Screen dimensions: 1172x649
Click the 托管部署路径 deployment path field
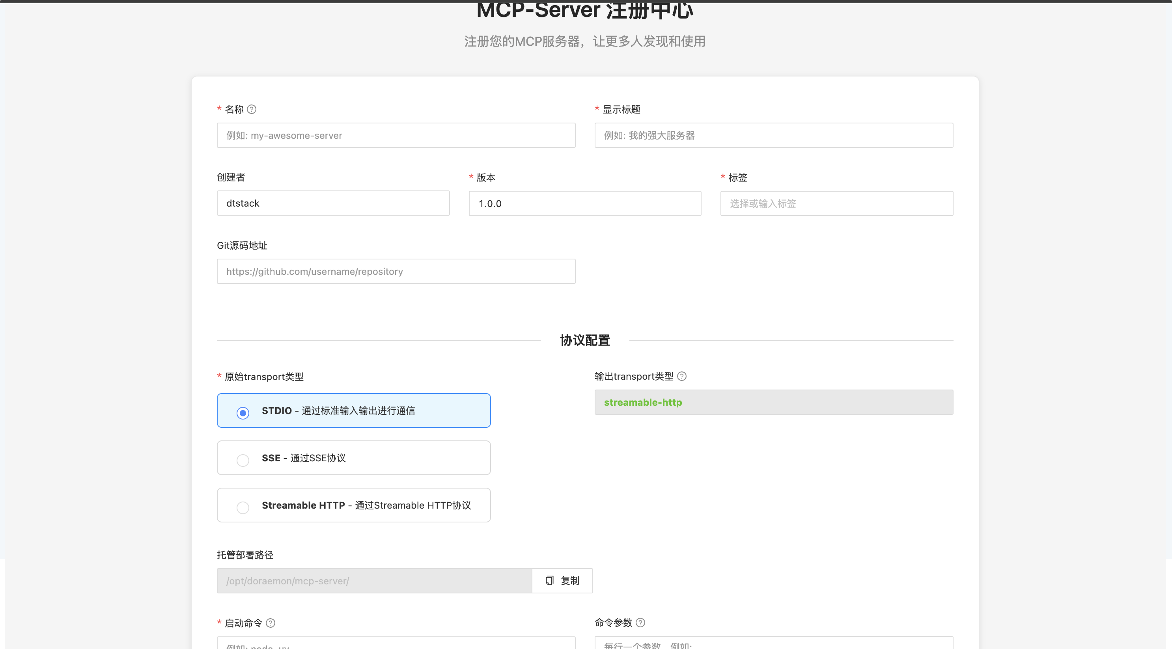(374, 580)
